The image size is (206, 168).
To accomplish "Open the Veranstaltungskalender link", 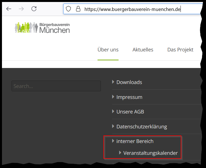I will point(151,153).
